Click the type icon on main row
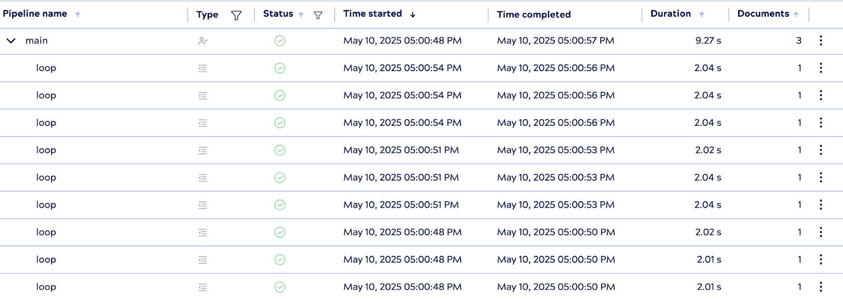The width and height of the screenshot is (843, 299). [203, 41]
